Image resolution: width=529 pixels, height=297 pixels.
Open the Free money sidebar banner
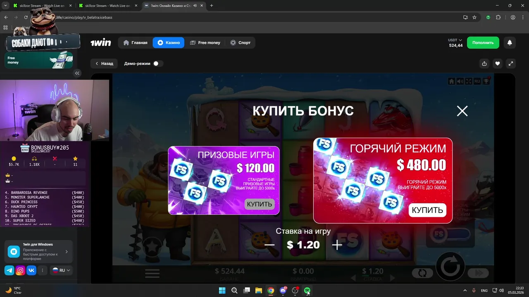pyautogui.click(x=38, y=60)
